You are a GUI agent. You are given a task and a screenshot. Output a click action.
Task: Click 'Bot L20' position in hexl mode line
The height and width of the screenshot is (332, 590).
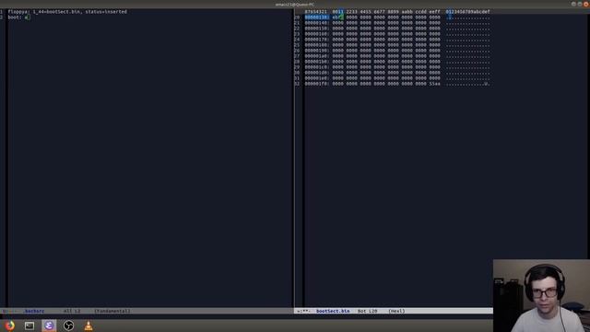click(367, 312)
